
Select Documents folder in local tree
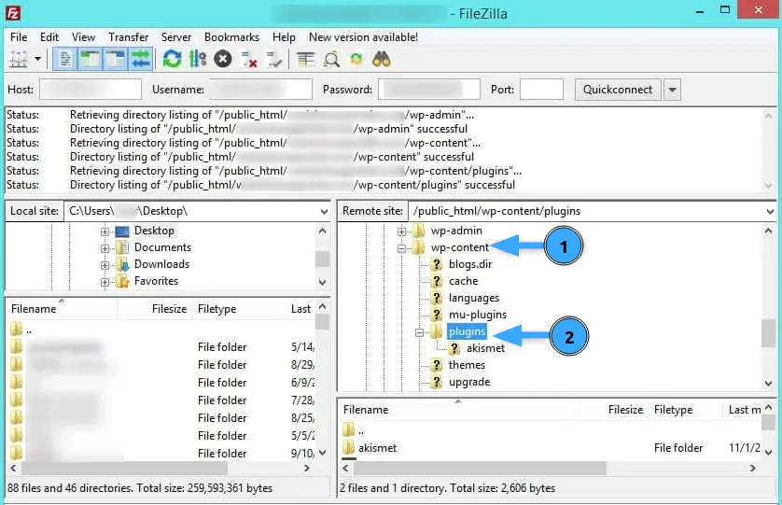pos(162,247)
